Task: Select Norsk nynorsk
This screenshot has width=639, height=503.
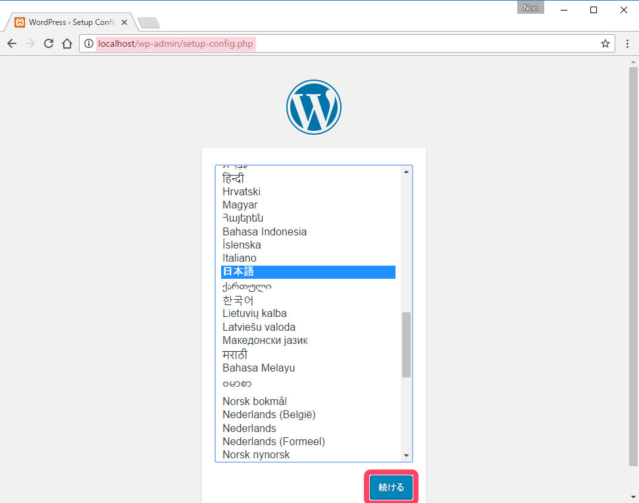Action: point(308,454)
